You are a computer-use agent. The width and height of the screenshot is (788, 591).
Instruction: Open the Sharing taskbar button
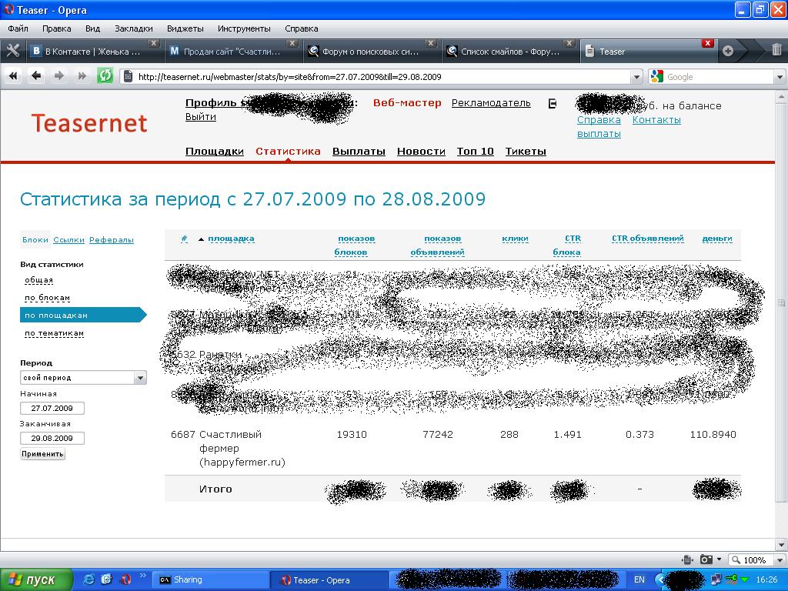click(210, 580)
